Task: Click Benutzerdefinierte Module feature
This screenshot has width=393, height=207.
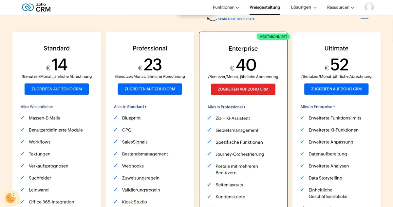Action: (56, 130)
